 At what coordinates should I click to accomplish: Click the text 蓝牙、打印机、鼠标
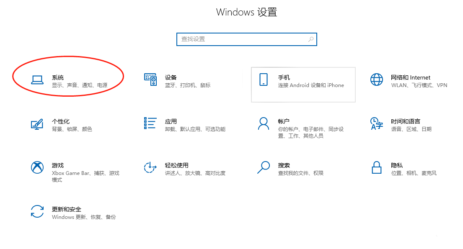(x=187, y=85)
